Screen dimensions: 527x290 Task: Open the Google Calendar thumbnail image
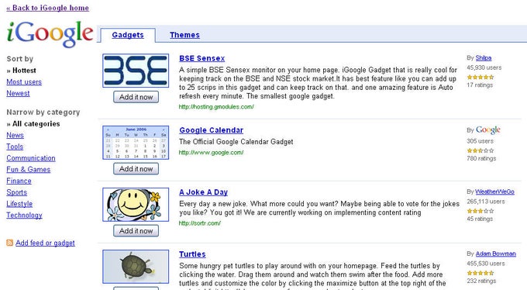(x=136, y=143)
